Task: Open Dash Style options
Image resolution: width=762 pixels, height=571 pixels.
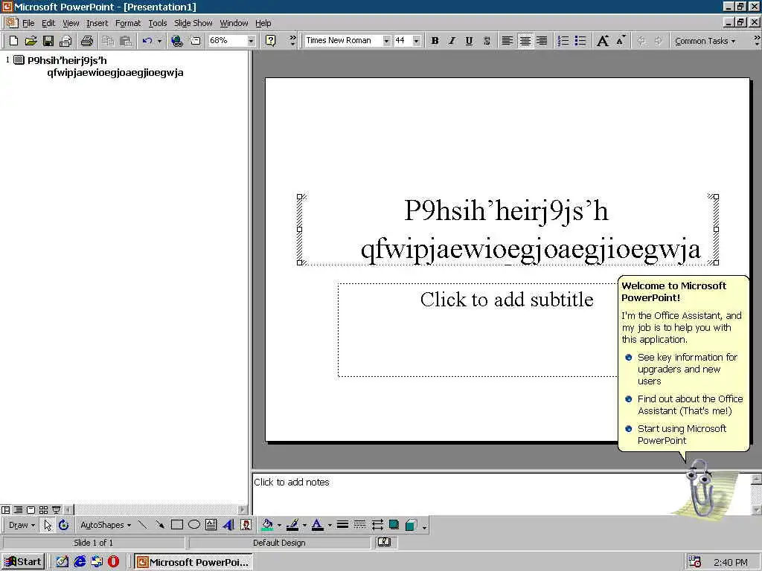Action: coord(359,525)
